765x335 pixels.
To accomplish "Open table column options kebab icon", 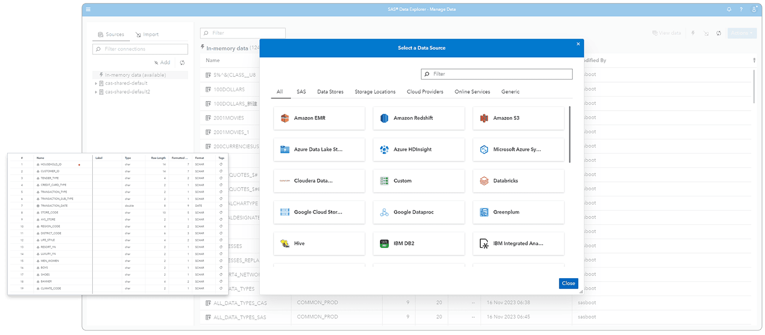I will point(754,60).
